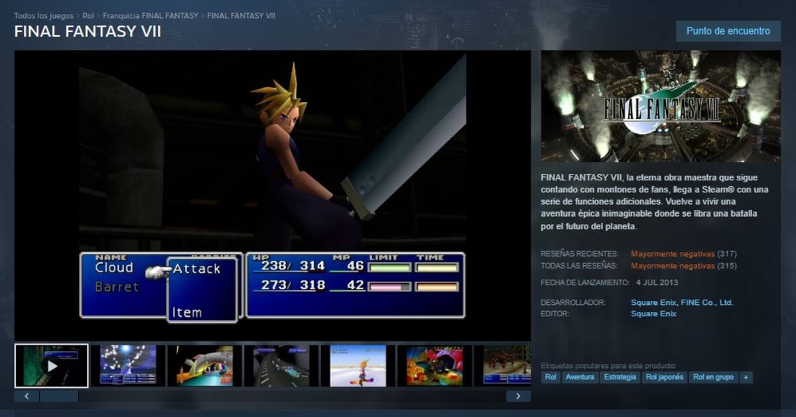Select the second screenshot thumbnail with blue orb

128,365
